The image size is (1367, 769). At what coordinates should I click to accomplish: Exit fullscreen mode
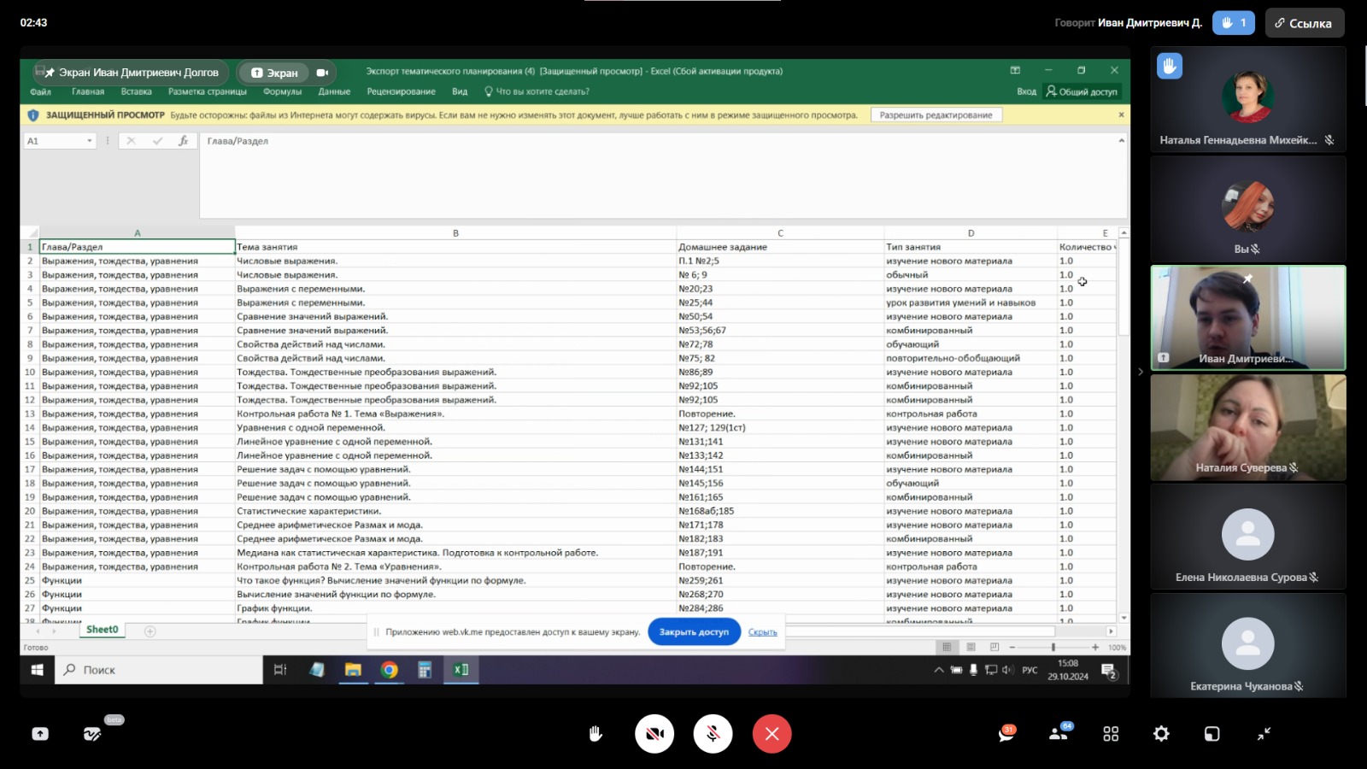[x=1264, y=734]
